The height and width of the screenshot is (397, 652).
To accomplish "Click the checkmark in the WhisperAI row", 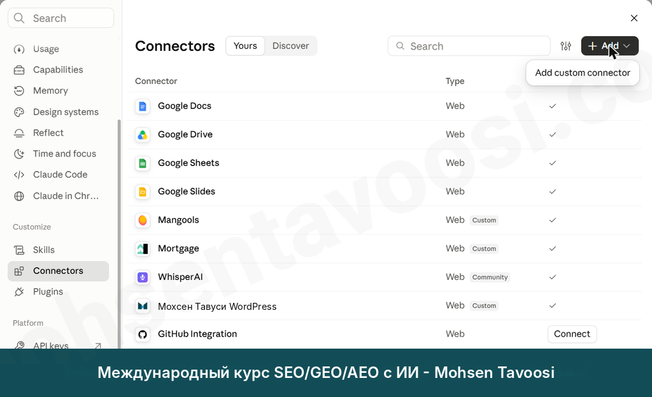I will [x=553, y=277].
